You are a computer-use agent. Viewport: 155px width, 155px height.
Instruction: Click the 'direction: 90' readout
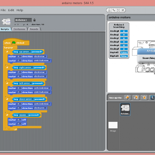pos(38,24)
